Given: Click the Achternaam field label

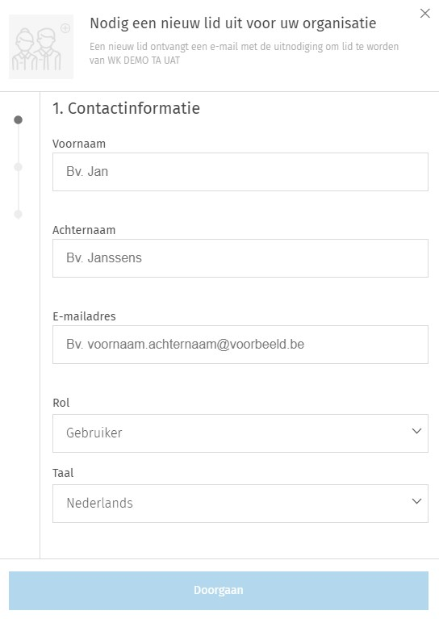Looking at the screenshot, I should [84, 230].
